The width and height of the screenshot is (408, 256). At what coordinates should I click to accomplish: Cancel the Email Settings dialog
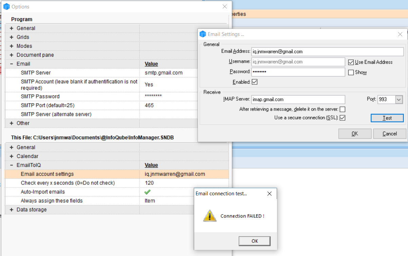click(x=390, y=134)
